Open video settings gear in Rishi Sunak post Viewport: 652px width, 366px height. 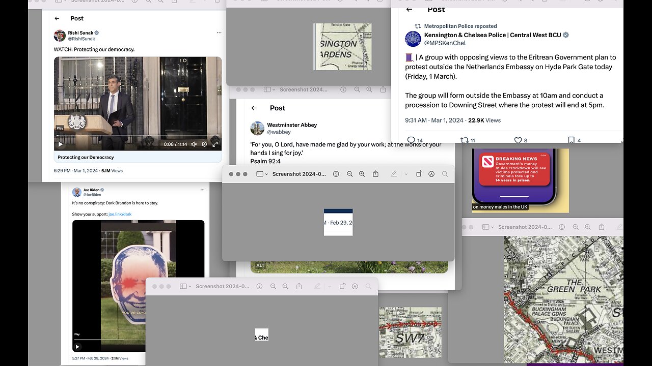coord(204,144)
